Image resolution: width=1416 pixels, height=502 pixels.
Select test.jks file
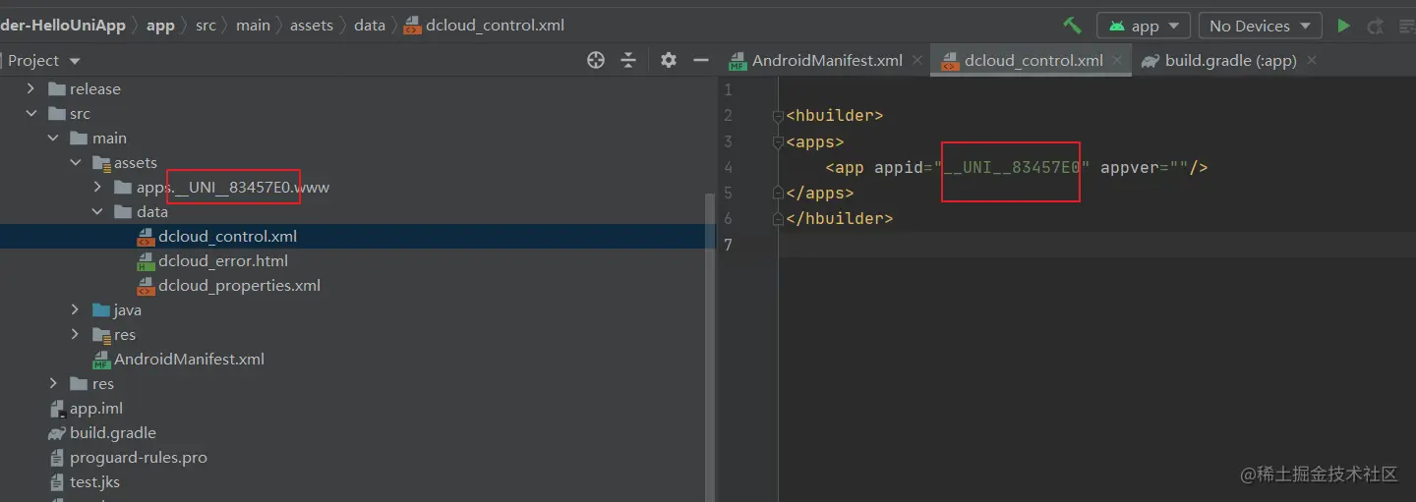coord(94,481)
